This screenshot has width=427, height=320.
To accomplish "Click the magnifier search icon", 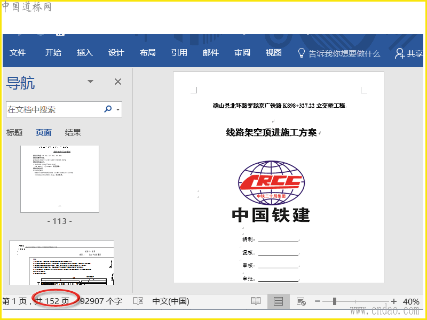I will [108, 109].
